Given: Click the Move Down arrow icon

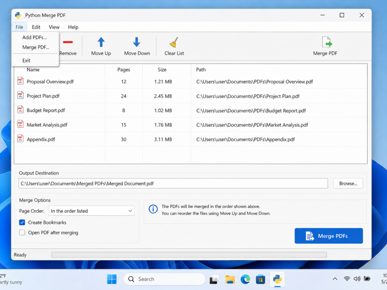Looking at the screenshot, I should [x=137, y=42].
